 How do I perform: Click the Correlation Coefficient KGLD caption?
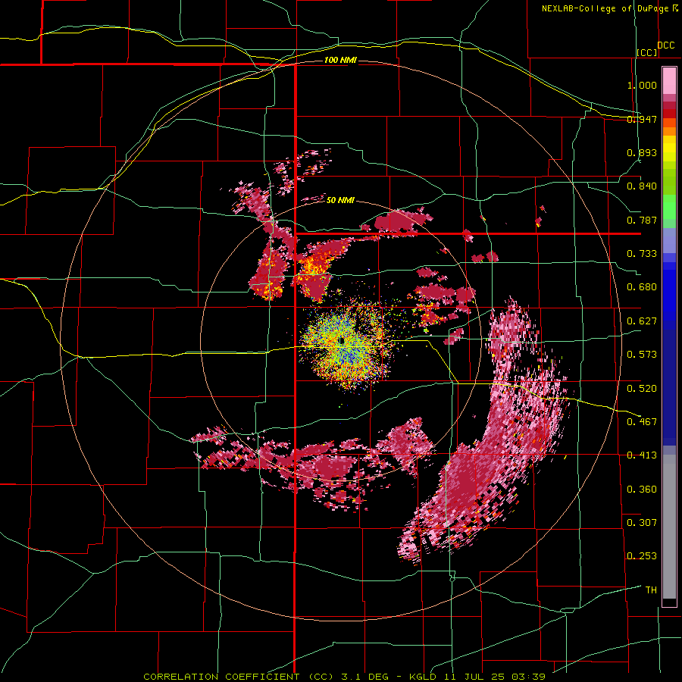click(344, 677)
